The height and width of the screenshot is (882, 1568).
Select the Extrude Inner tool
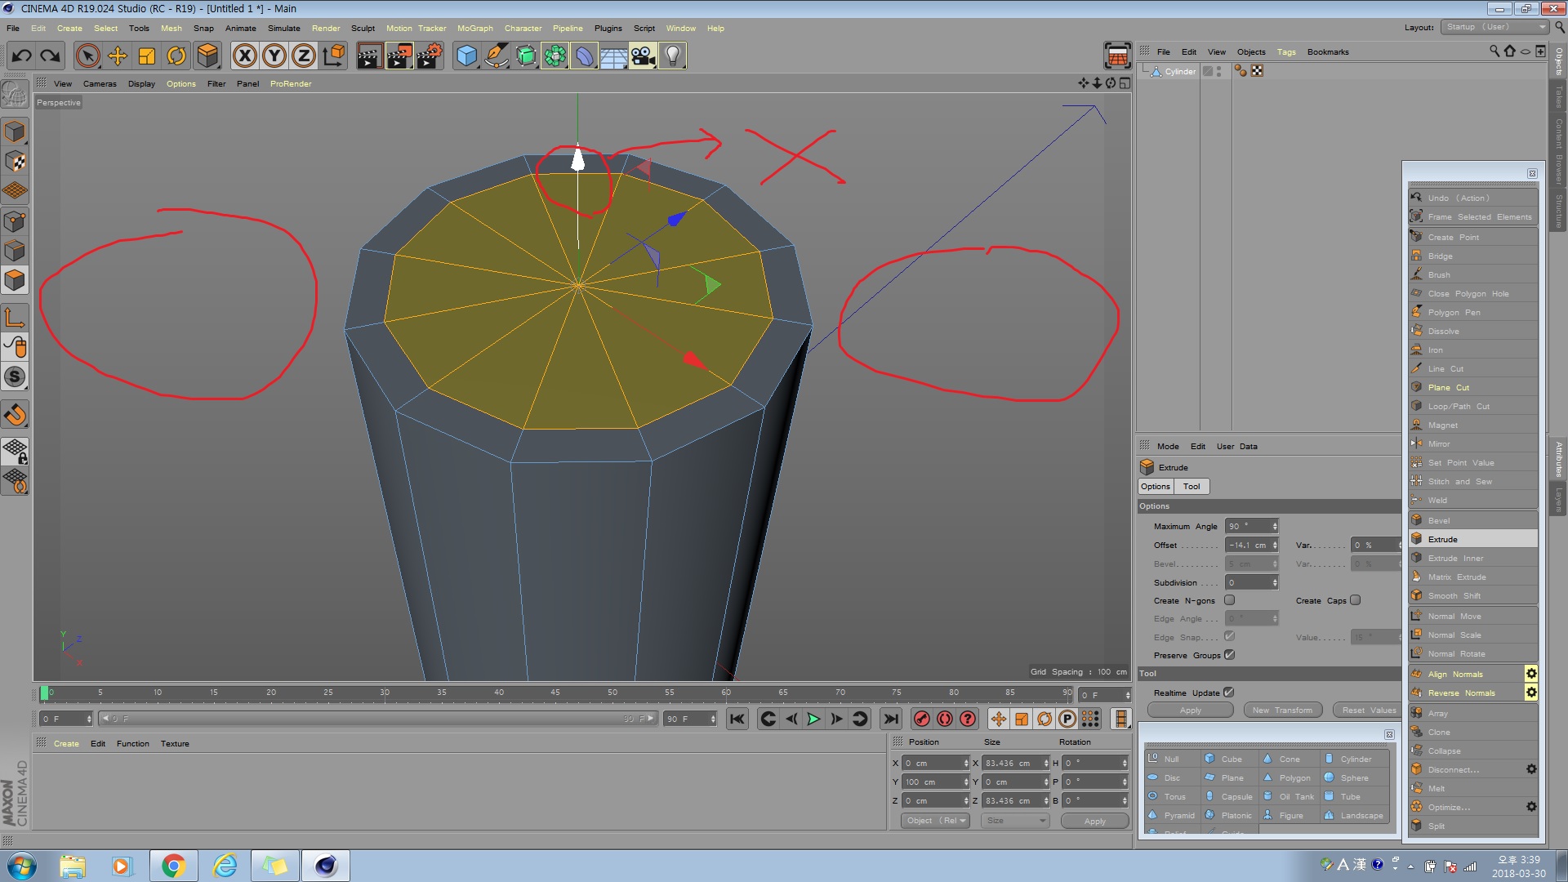1456,558
